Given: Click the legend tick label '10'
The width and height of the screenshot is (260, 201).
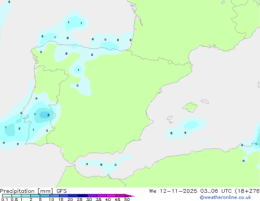Looking at the screenshot, I should click(51, 199).
